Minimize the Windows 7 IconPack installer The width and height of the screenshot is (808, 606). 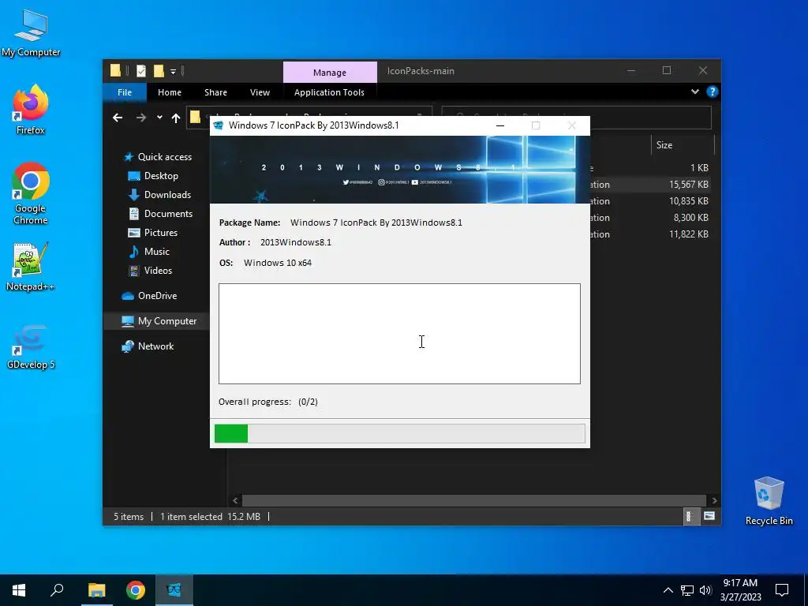[499, 125]
